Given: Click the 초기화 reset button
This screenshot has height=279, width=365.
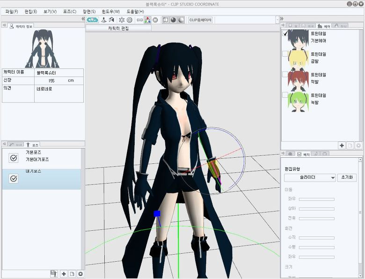Looking at the screenshot, I should (347, 177).
